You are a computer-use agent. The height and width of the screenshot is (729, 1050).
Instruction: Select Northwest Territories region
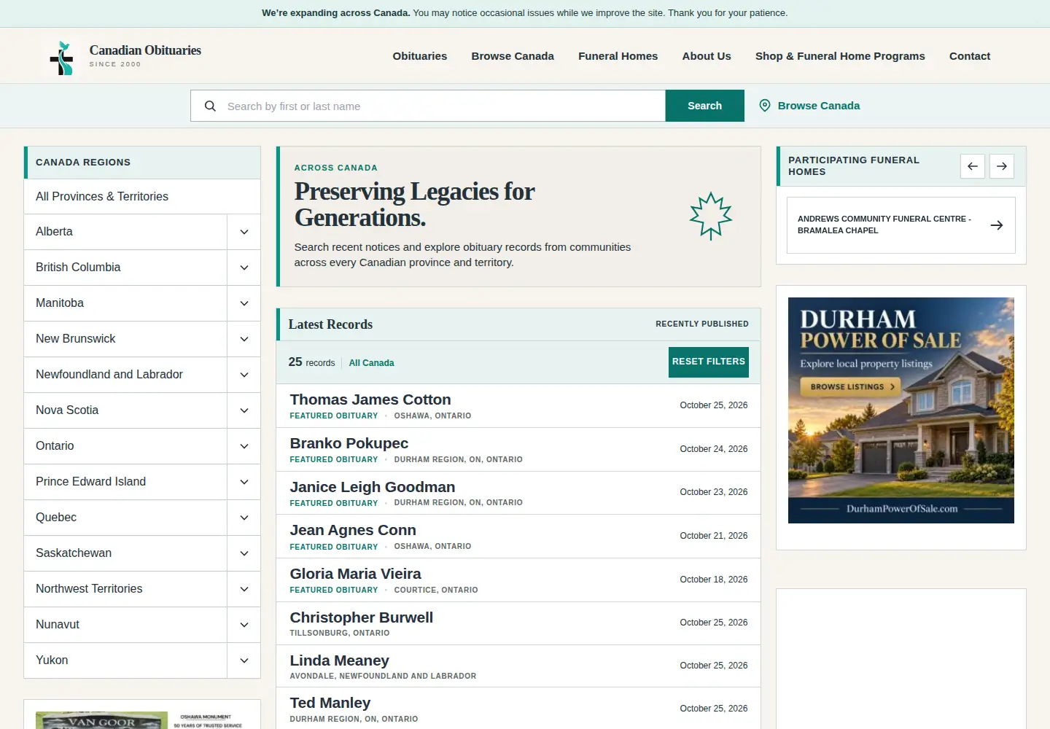coord(125,589)
